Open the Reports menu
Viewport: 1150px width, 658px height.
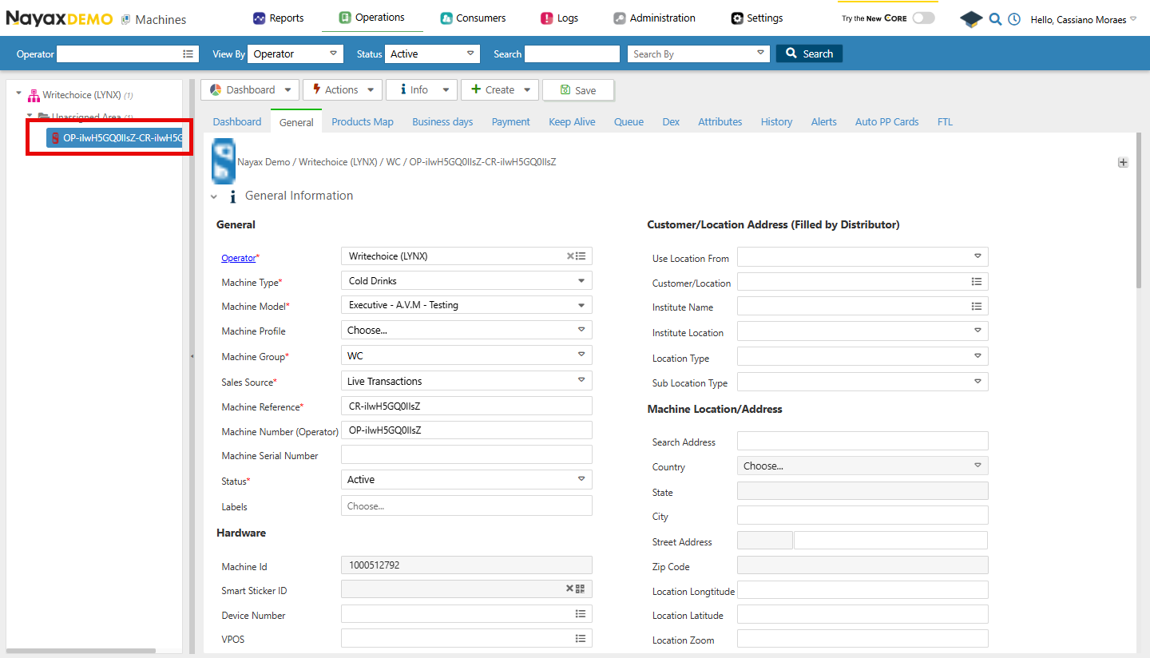(278, 18)
